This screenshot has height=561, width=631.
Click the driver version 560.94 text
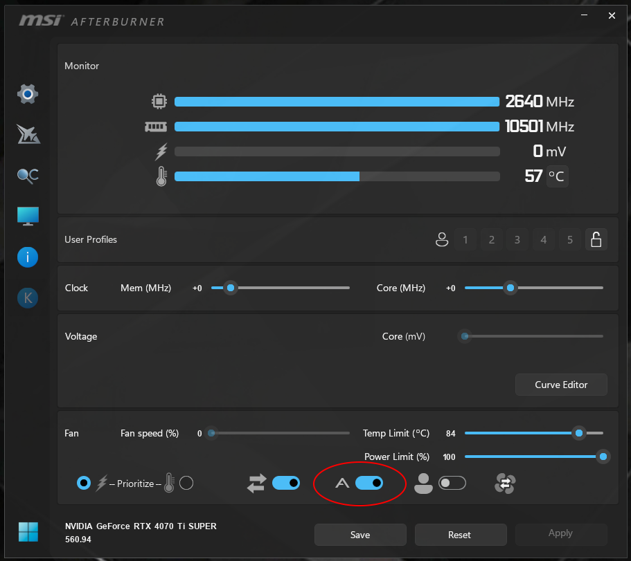tap(78, 540)
